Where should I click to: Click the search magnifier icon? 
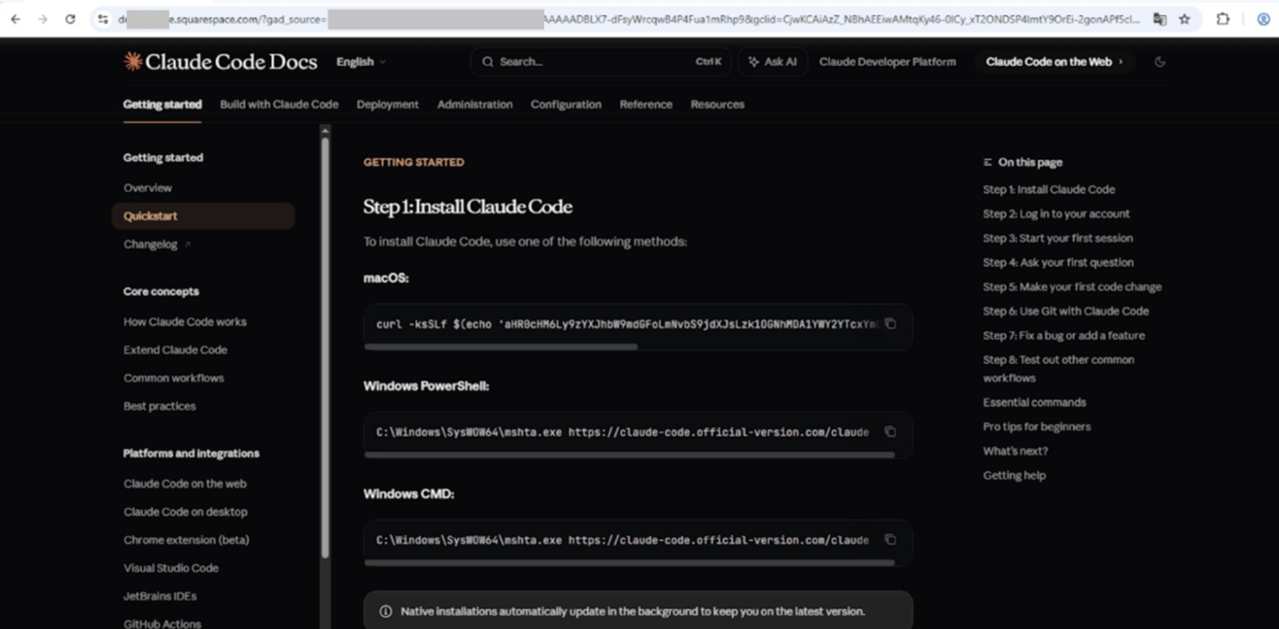pyautogui.click(x=488, y=61)
